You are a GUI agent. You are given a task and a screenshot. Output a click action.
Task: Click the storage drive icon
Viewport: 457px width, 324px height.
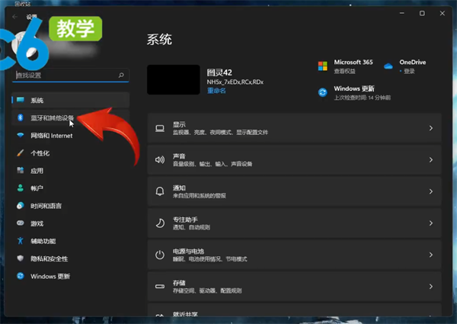pyautogui.click(x=160, y=287)
